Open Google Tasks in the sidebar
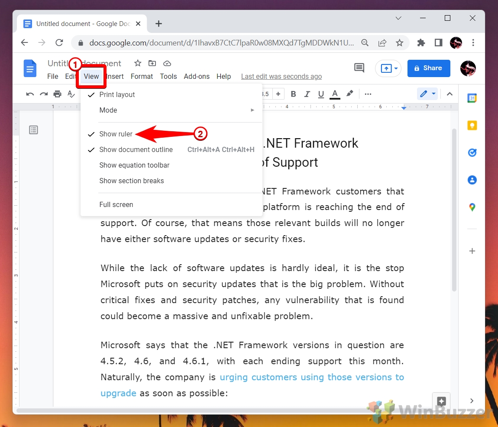Screen dimensions: 498x427 coord(472,152)
